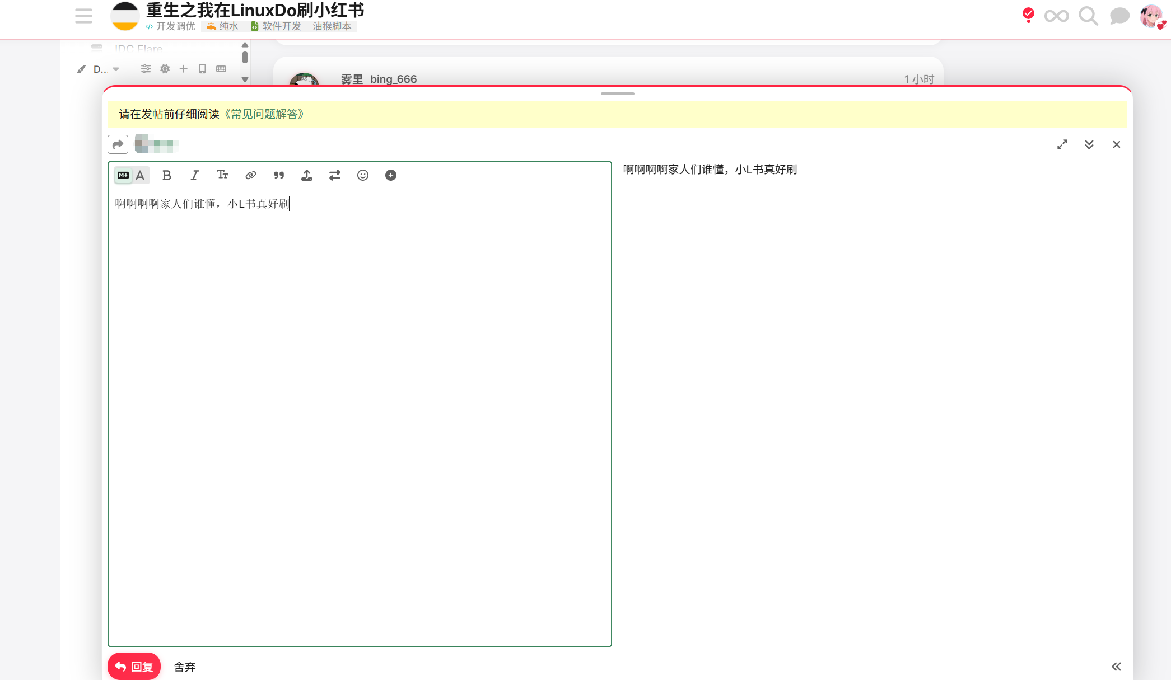Viewport: 1171px width, 680px height.
Task: Click the sidebar scrollbar down arrow
Action: click(x=245, y=79)
